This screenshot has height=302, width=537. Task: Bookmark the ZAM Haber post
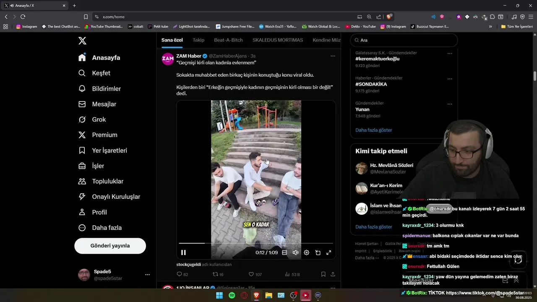point(323,274)
